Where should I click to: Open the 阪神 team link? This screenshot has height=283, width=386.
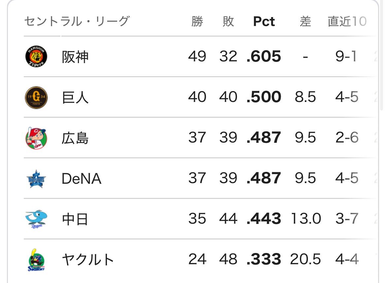(x=75, y=57)
